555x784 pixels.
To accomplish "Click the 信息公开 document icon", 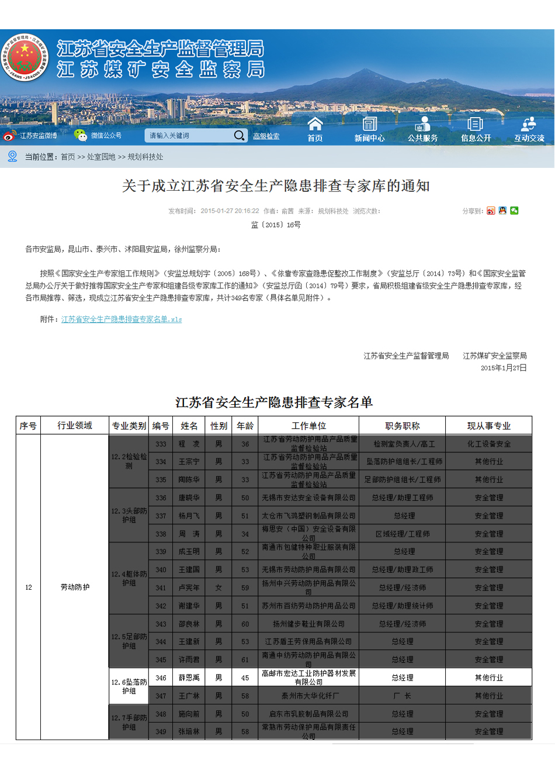I will pos(476,124).
